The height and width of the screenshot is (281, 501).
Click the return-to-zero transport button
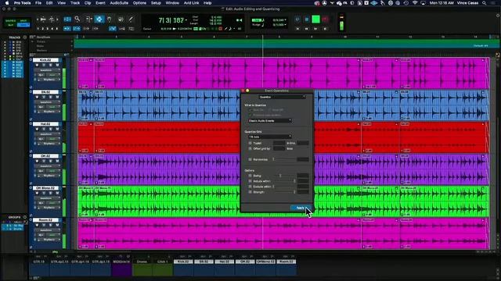[x=297, y=29]
